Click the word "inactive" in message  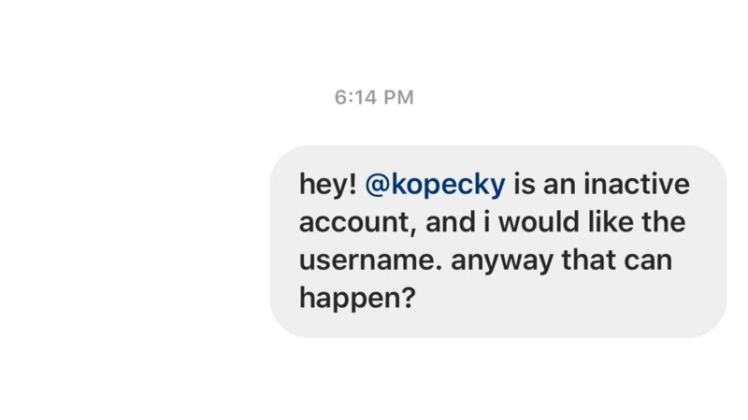click(x=637, y=184)
